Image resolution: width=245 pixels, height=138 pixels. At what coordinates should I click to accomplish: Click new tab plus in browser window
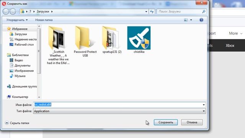click(x=216, y=4)
